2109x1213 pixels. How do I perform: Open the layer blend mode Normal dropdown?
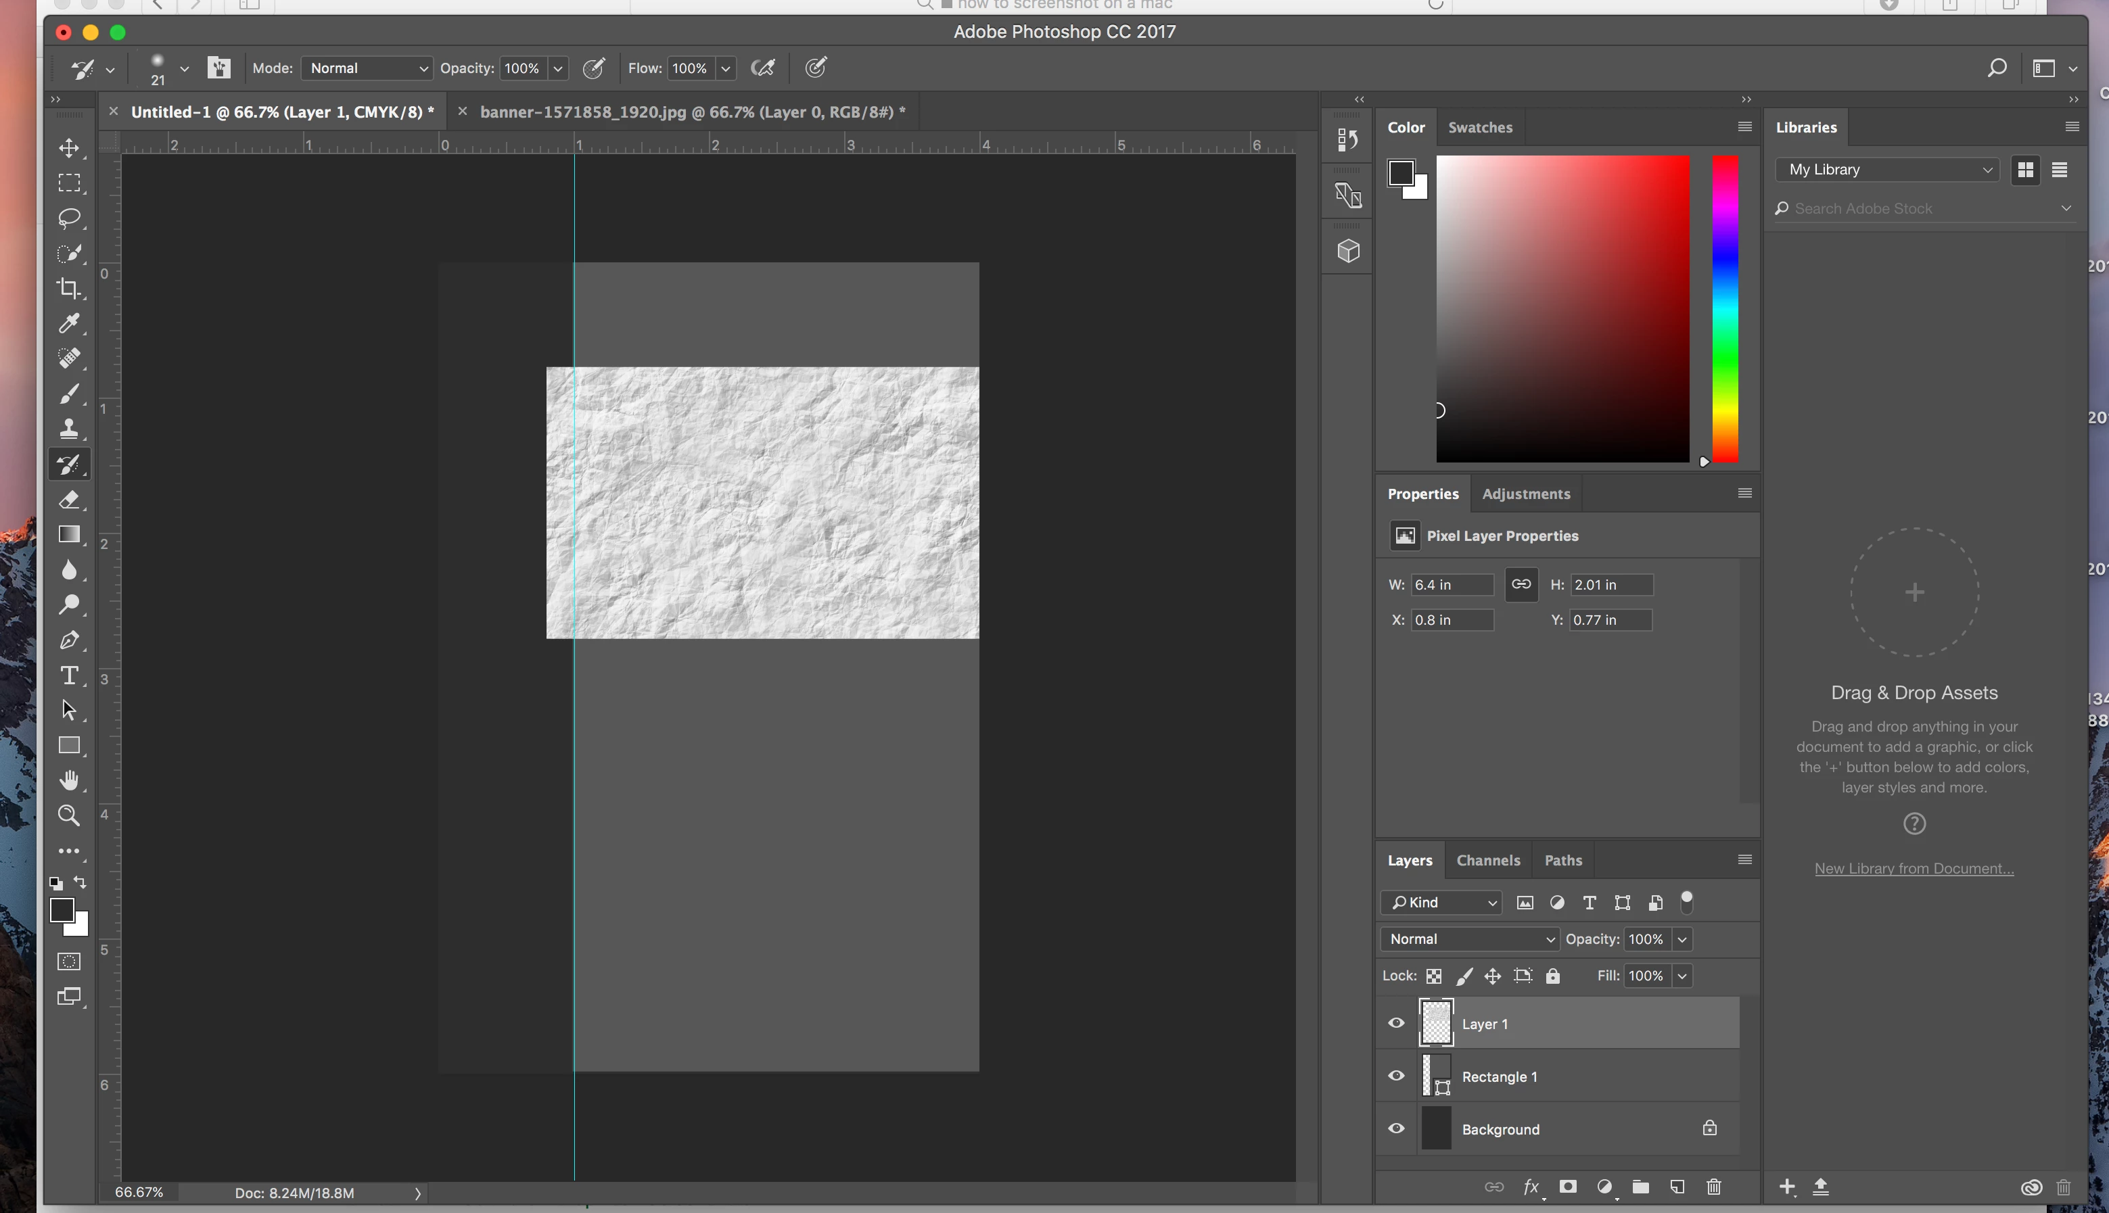pyautogui.click(x=1470, y=939)
